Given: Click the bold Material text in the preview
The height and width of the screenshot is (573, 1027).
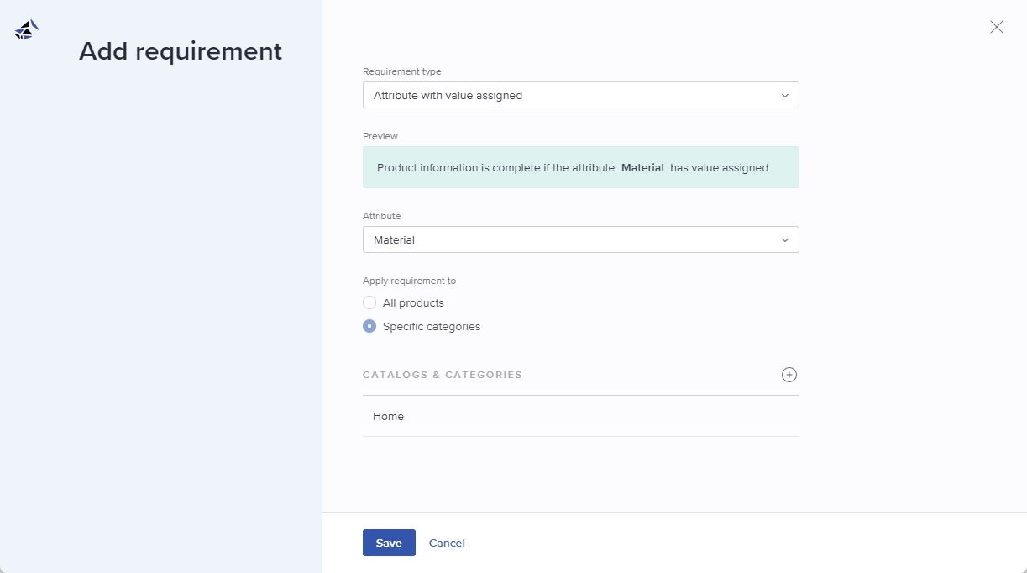Looking at the screenshot, I should click(642, 167).
